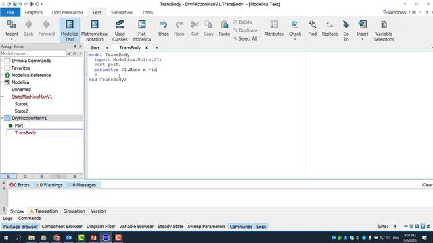Undo the last edit
This screenshot has height=243, width=433.
[164, 28]
